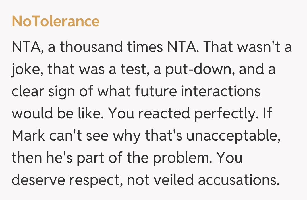The width and height of the screenshot is (307, 200).
Task: Open the NoTolerance user profile link
Action: pyautogui.click(x=56, y=22)
